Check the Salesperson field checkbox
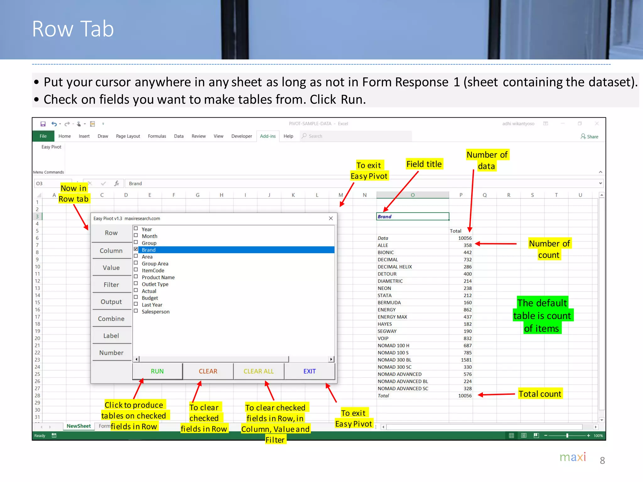643x482 pixels. 136,311
